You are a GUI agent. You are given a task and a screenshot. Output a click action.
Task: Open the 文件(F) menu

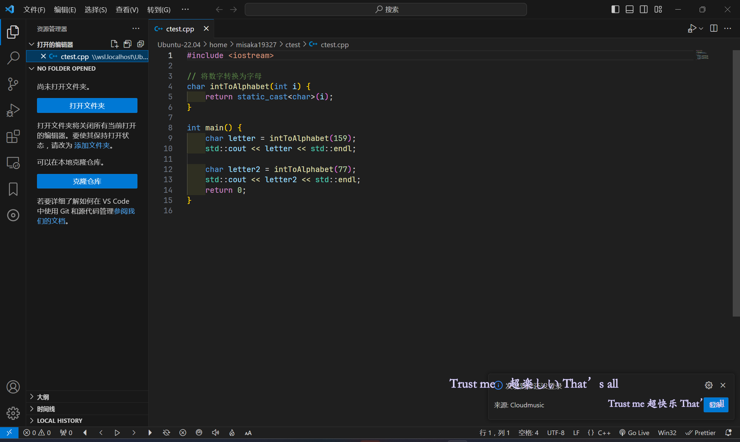(x=34, y=10)
